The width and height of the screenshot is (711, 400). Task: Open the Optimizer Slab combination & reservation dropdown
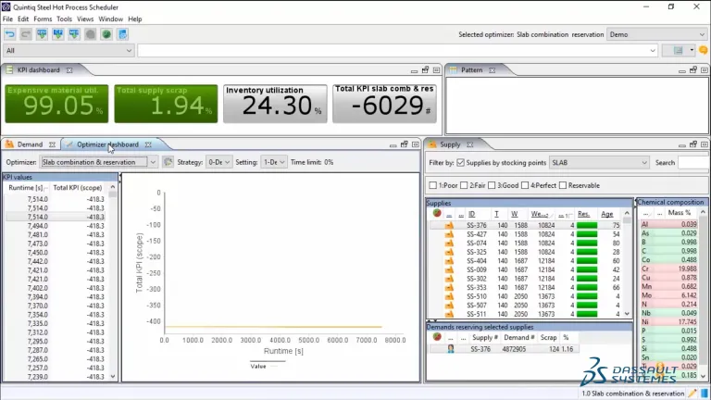[98, 162]
